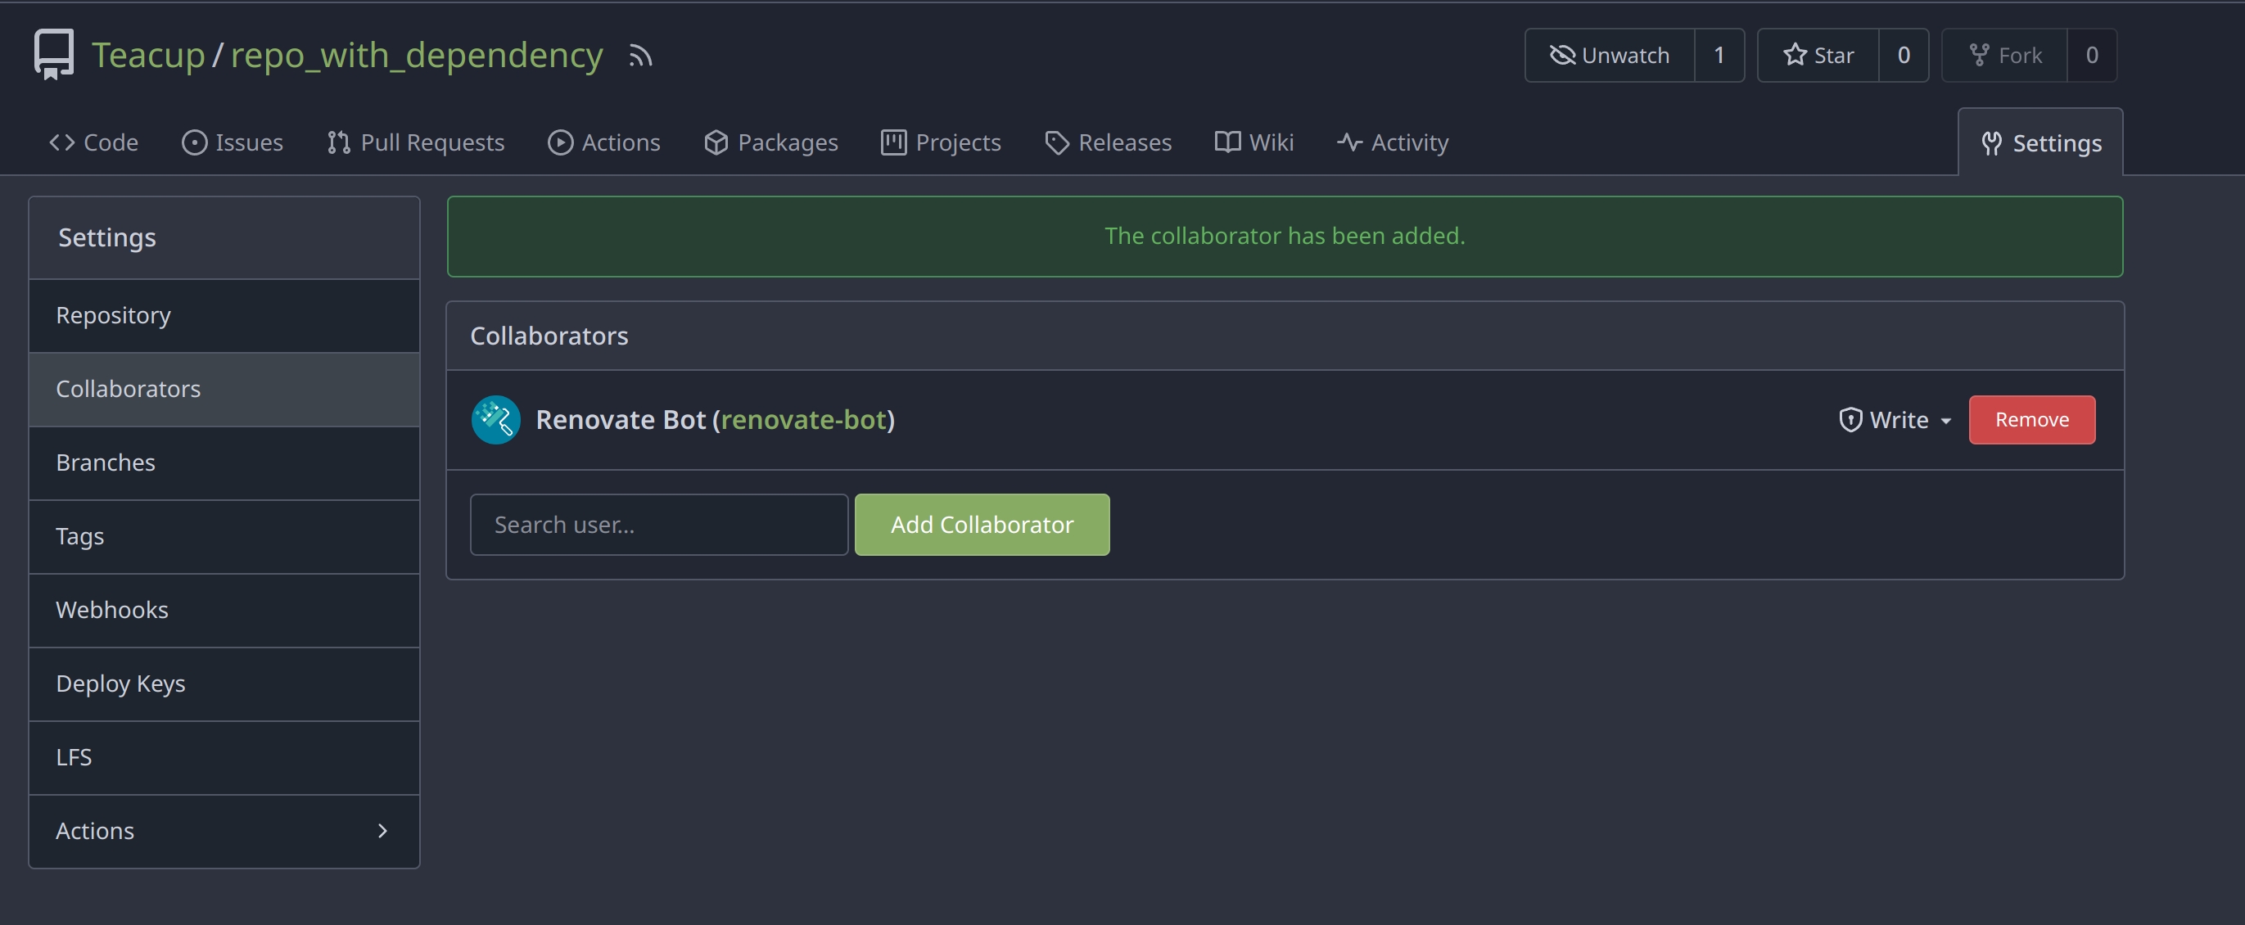Click the Renovate Bot avatar
This screenshot has width=2245, height=925.
(x=495, y=419)
